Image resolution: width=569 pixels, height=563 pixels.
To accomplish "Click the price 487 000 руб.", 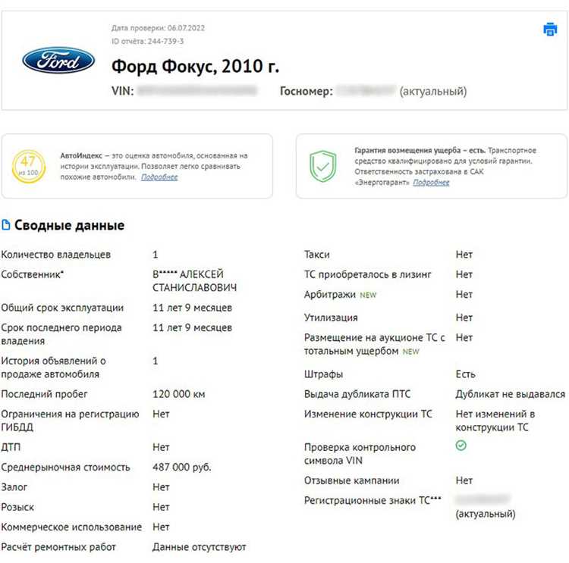I will (x=182, y=467).
